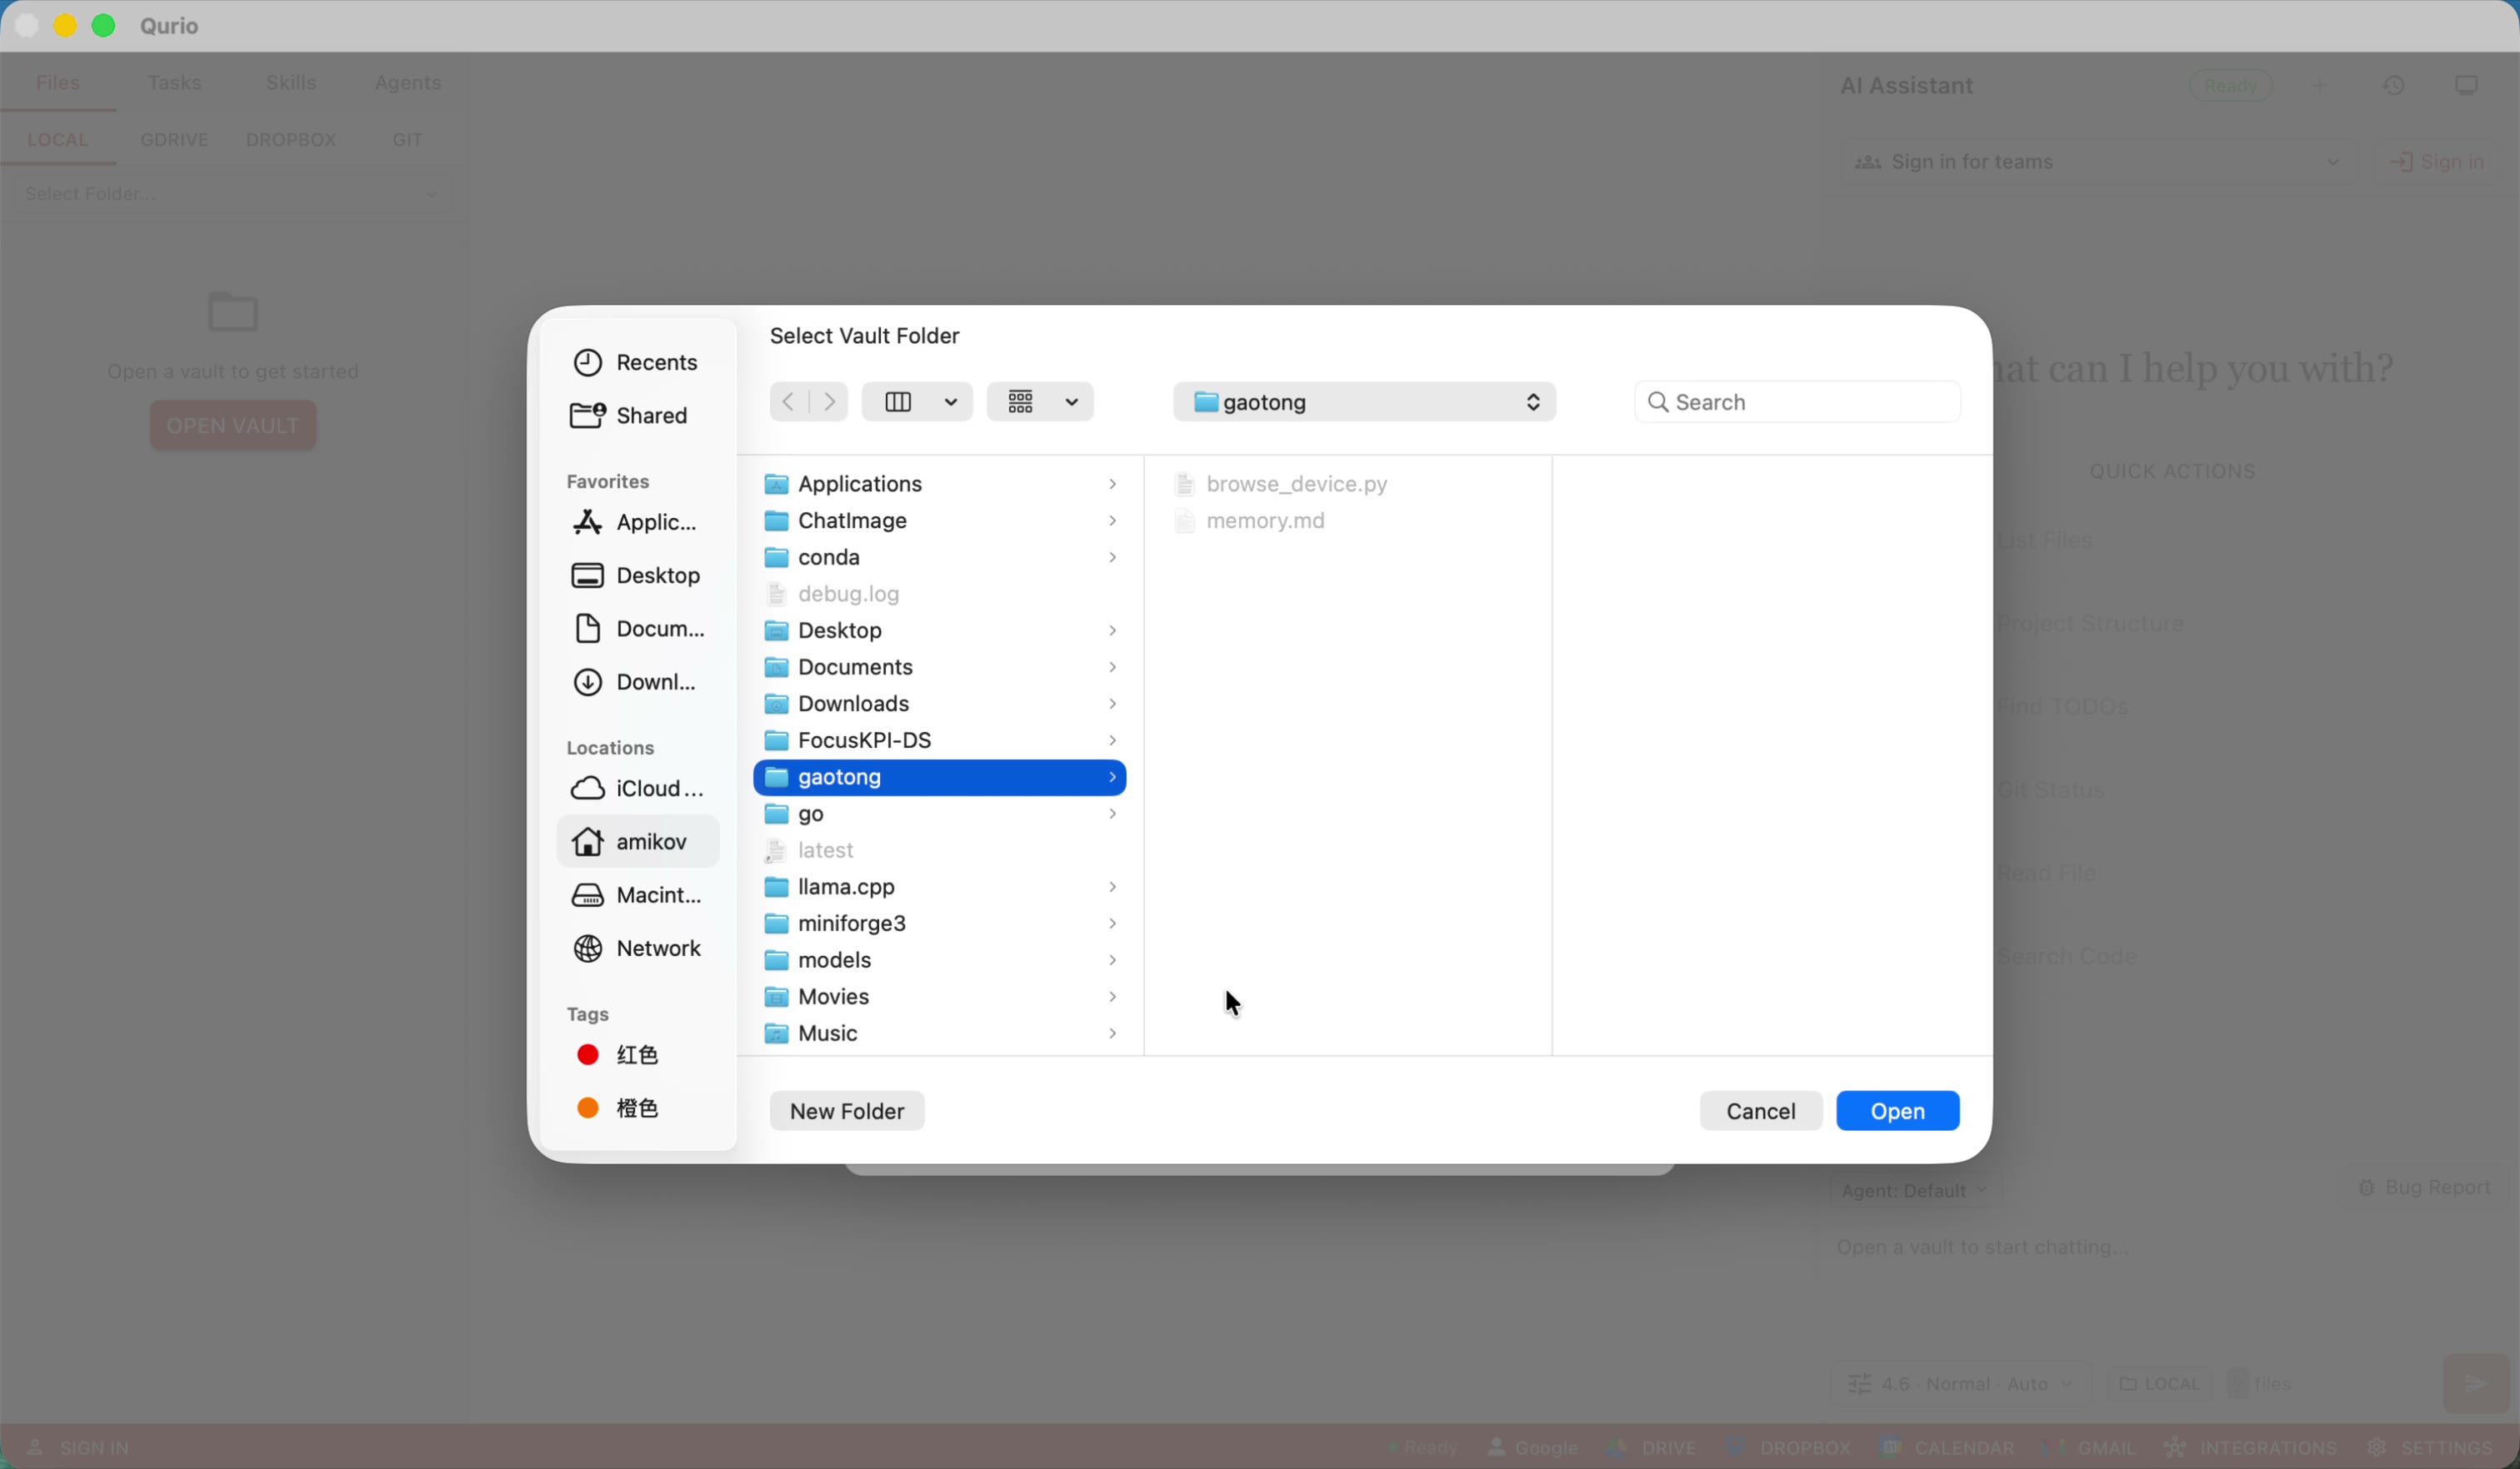The width and height of the screenshot is (2520, 1469).
Task: Expand the Documents folder chevron
Action: tap(1112, 666)
